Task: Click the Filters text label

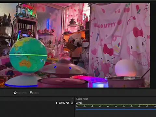Action: [x=36, y=93]
